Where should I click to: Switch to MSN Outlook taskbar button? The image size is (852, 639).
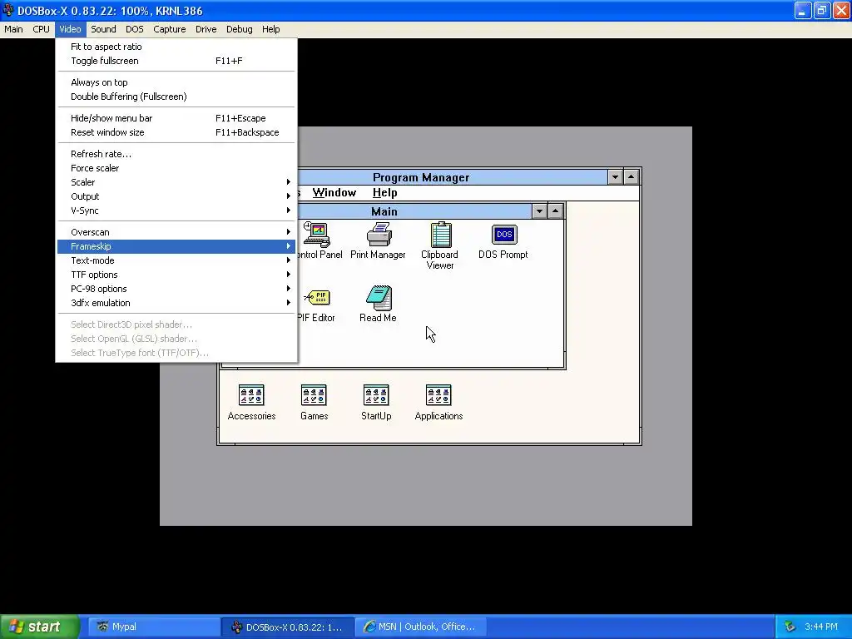pyautogui.click(x=421, y=627)
